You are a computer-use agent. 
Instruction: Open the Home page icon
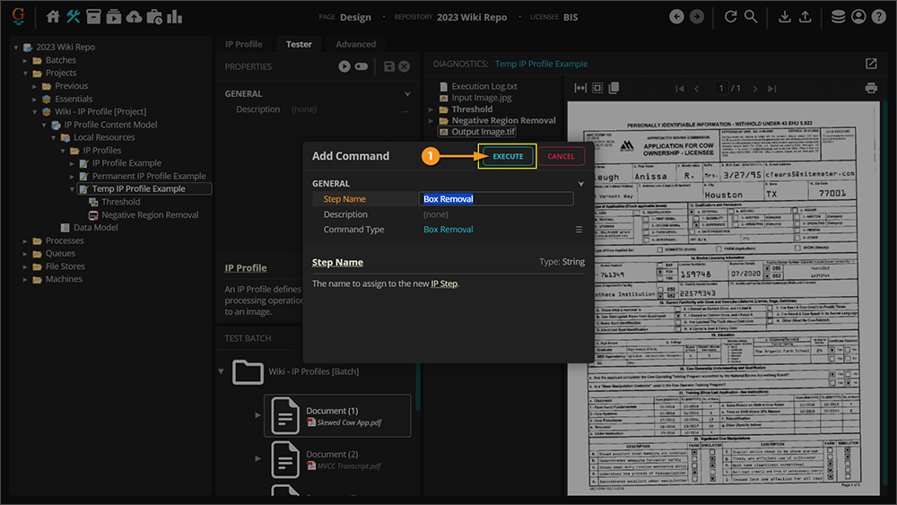[x=53, y=17]
